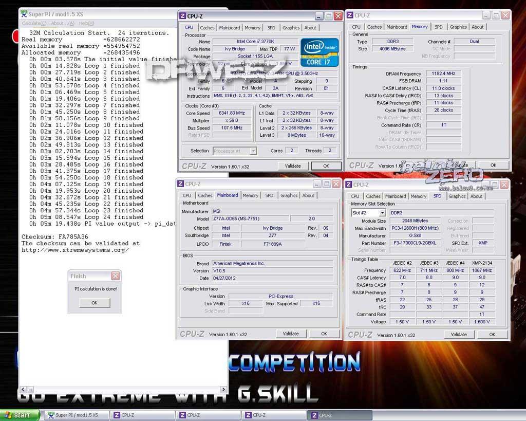Click Validate in the SPD window

(459, 334)
